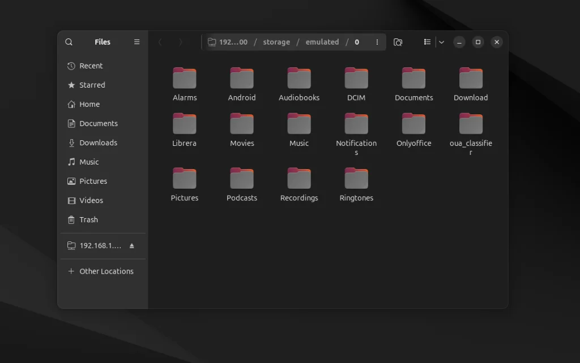Click the search-in-folder icon in the toolbar
The height and width of the screenshot is (363, 580).
tap(398, 41)
